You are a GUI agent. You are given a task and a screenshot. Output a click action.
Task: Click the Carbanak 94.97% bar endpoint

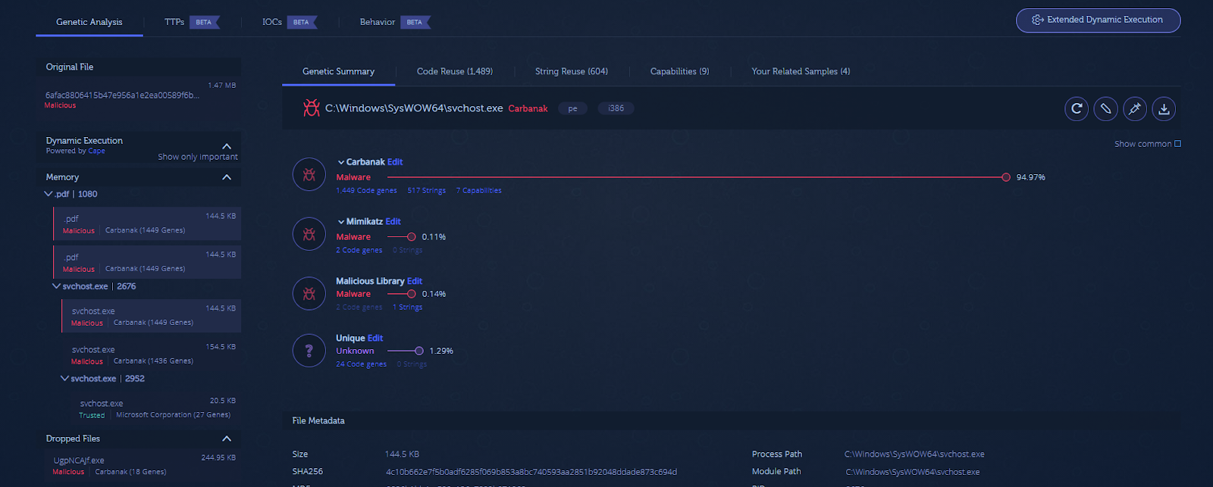tap(1005, 177)
